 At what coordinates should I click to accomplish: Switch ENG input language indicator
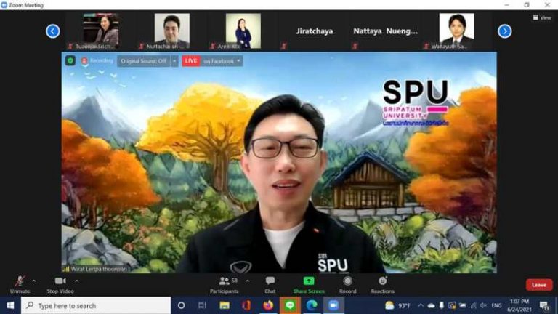[496, 305]
